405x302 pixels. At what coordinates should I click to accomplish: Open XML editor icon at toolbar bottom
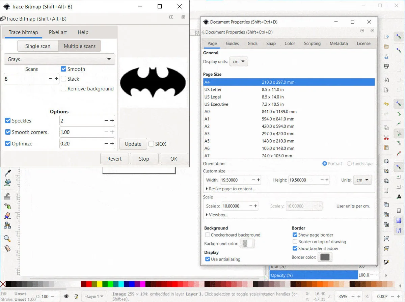coord(386,262)
